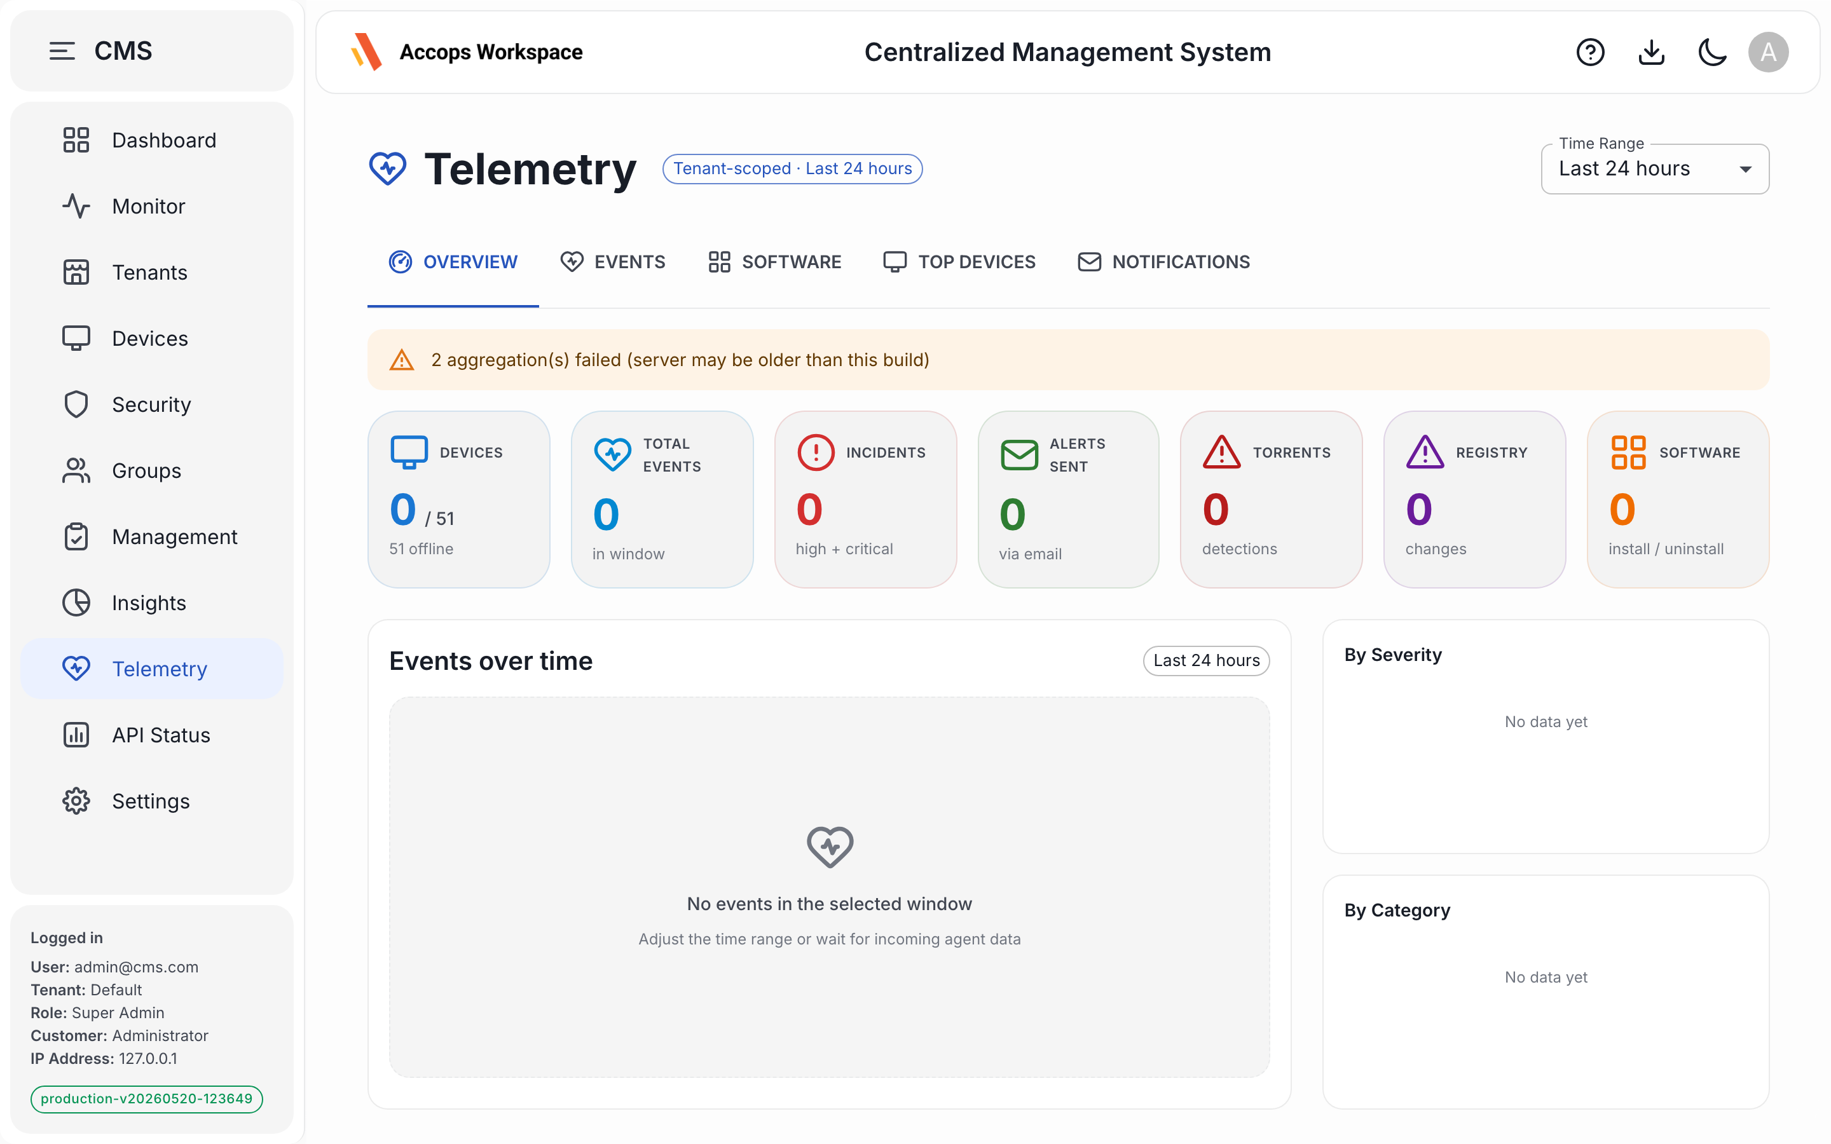Collapse the sidebar with the hamburger icon

coord(62,51)
